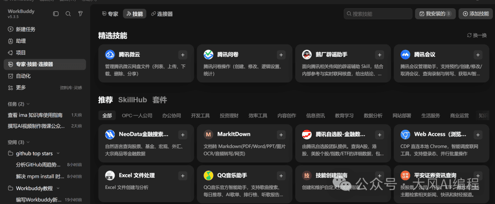Select the 教育学习 category filter
The width and height of the screenshot is (495, 204).
344,116
